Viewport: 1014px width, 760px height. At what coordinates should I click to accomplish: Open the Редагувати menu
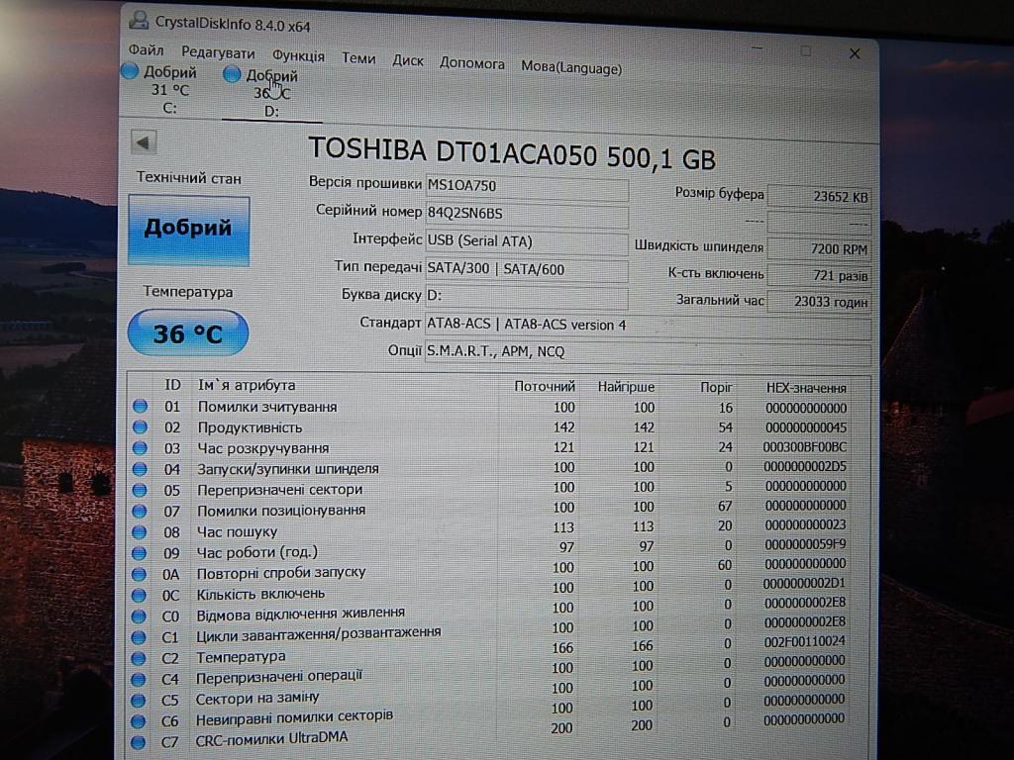218,53
